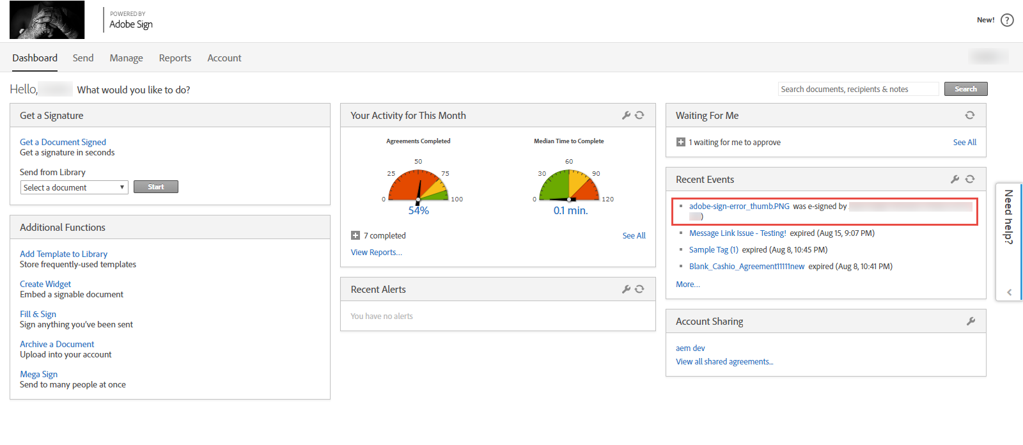This screenshot has height=445, width=1023.
Task: Refresh the Waiting For Me panel
Action: point(970,115)
